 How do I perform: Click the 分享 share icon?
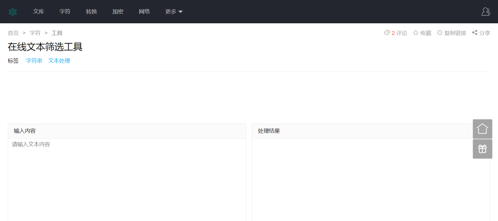coord(474,32)
